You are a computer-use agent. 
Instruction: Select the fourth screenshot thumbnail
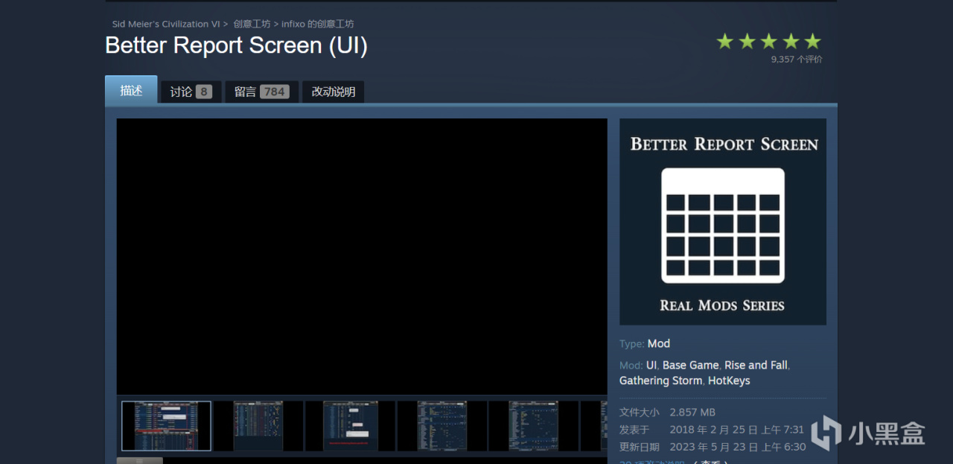pos(442,426)
